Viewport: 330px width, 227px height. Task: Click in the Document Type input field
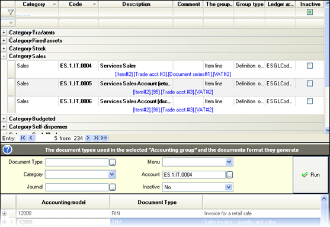77,162
